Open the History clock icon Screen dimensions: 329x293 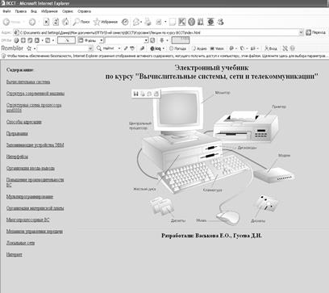click(x=125, y=22)
